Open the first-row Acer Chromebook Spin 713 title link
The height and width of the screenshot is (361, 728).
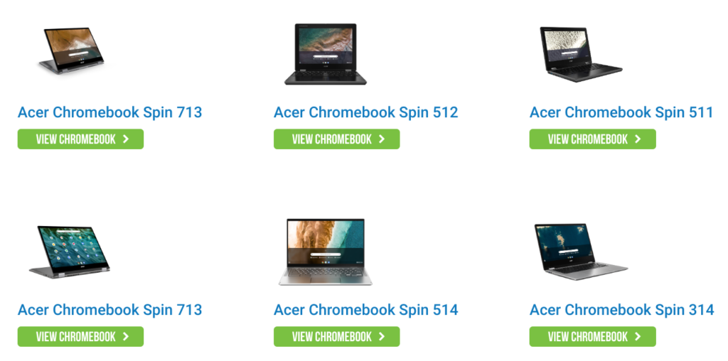[x=110, y=112]
